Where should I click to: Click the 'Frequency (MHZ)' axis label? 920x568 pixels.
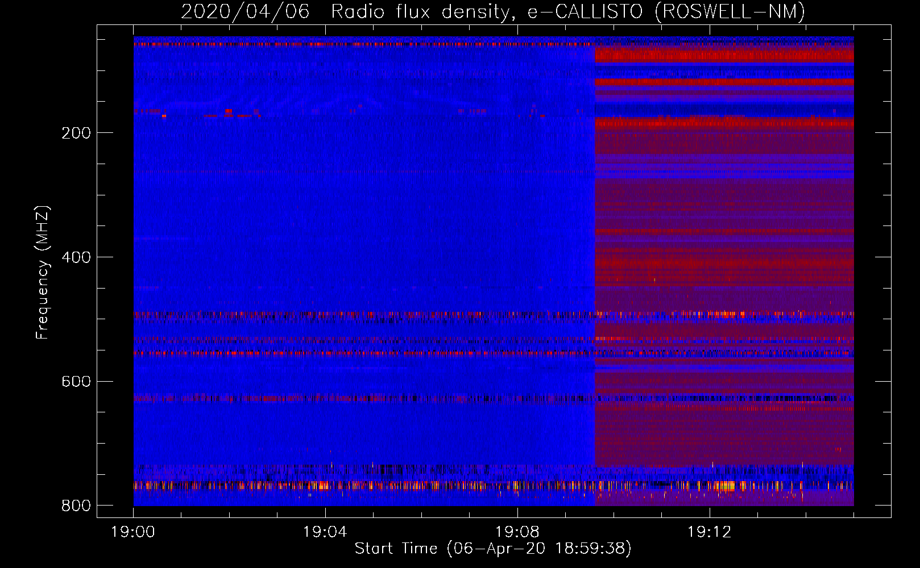pos(43,273)
